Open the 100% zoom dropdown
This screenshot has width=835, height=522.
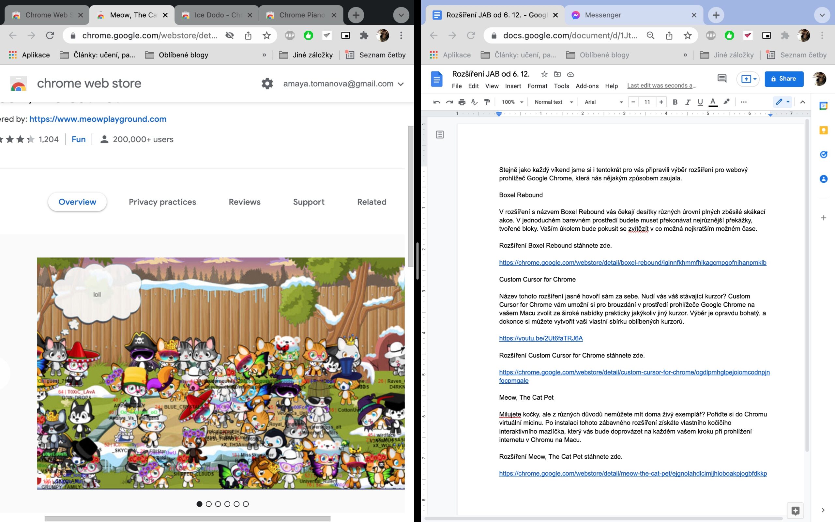pyautogui.click(x=512, y=102)
